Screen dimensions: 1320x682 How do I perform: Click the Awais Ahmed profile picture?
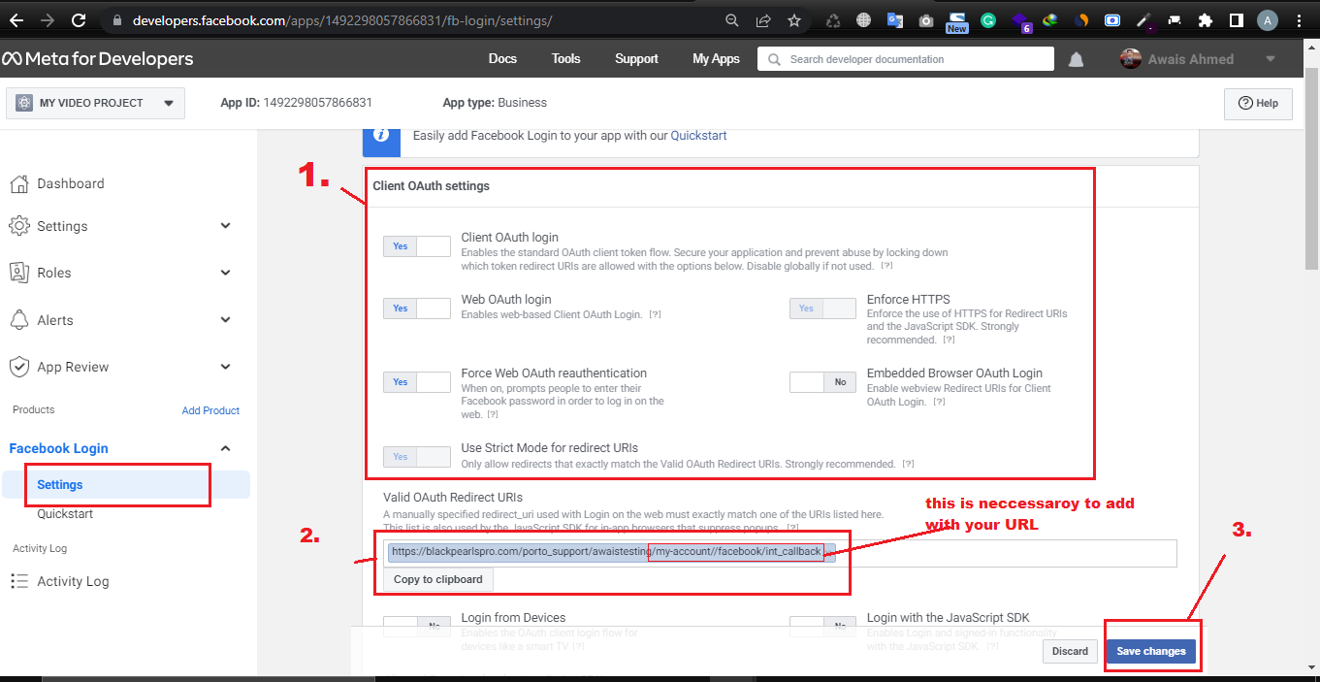tap(1130, 59)
